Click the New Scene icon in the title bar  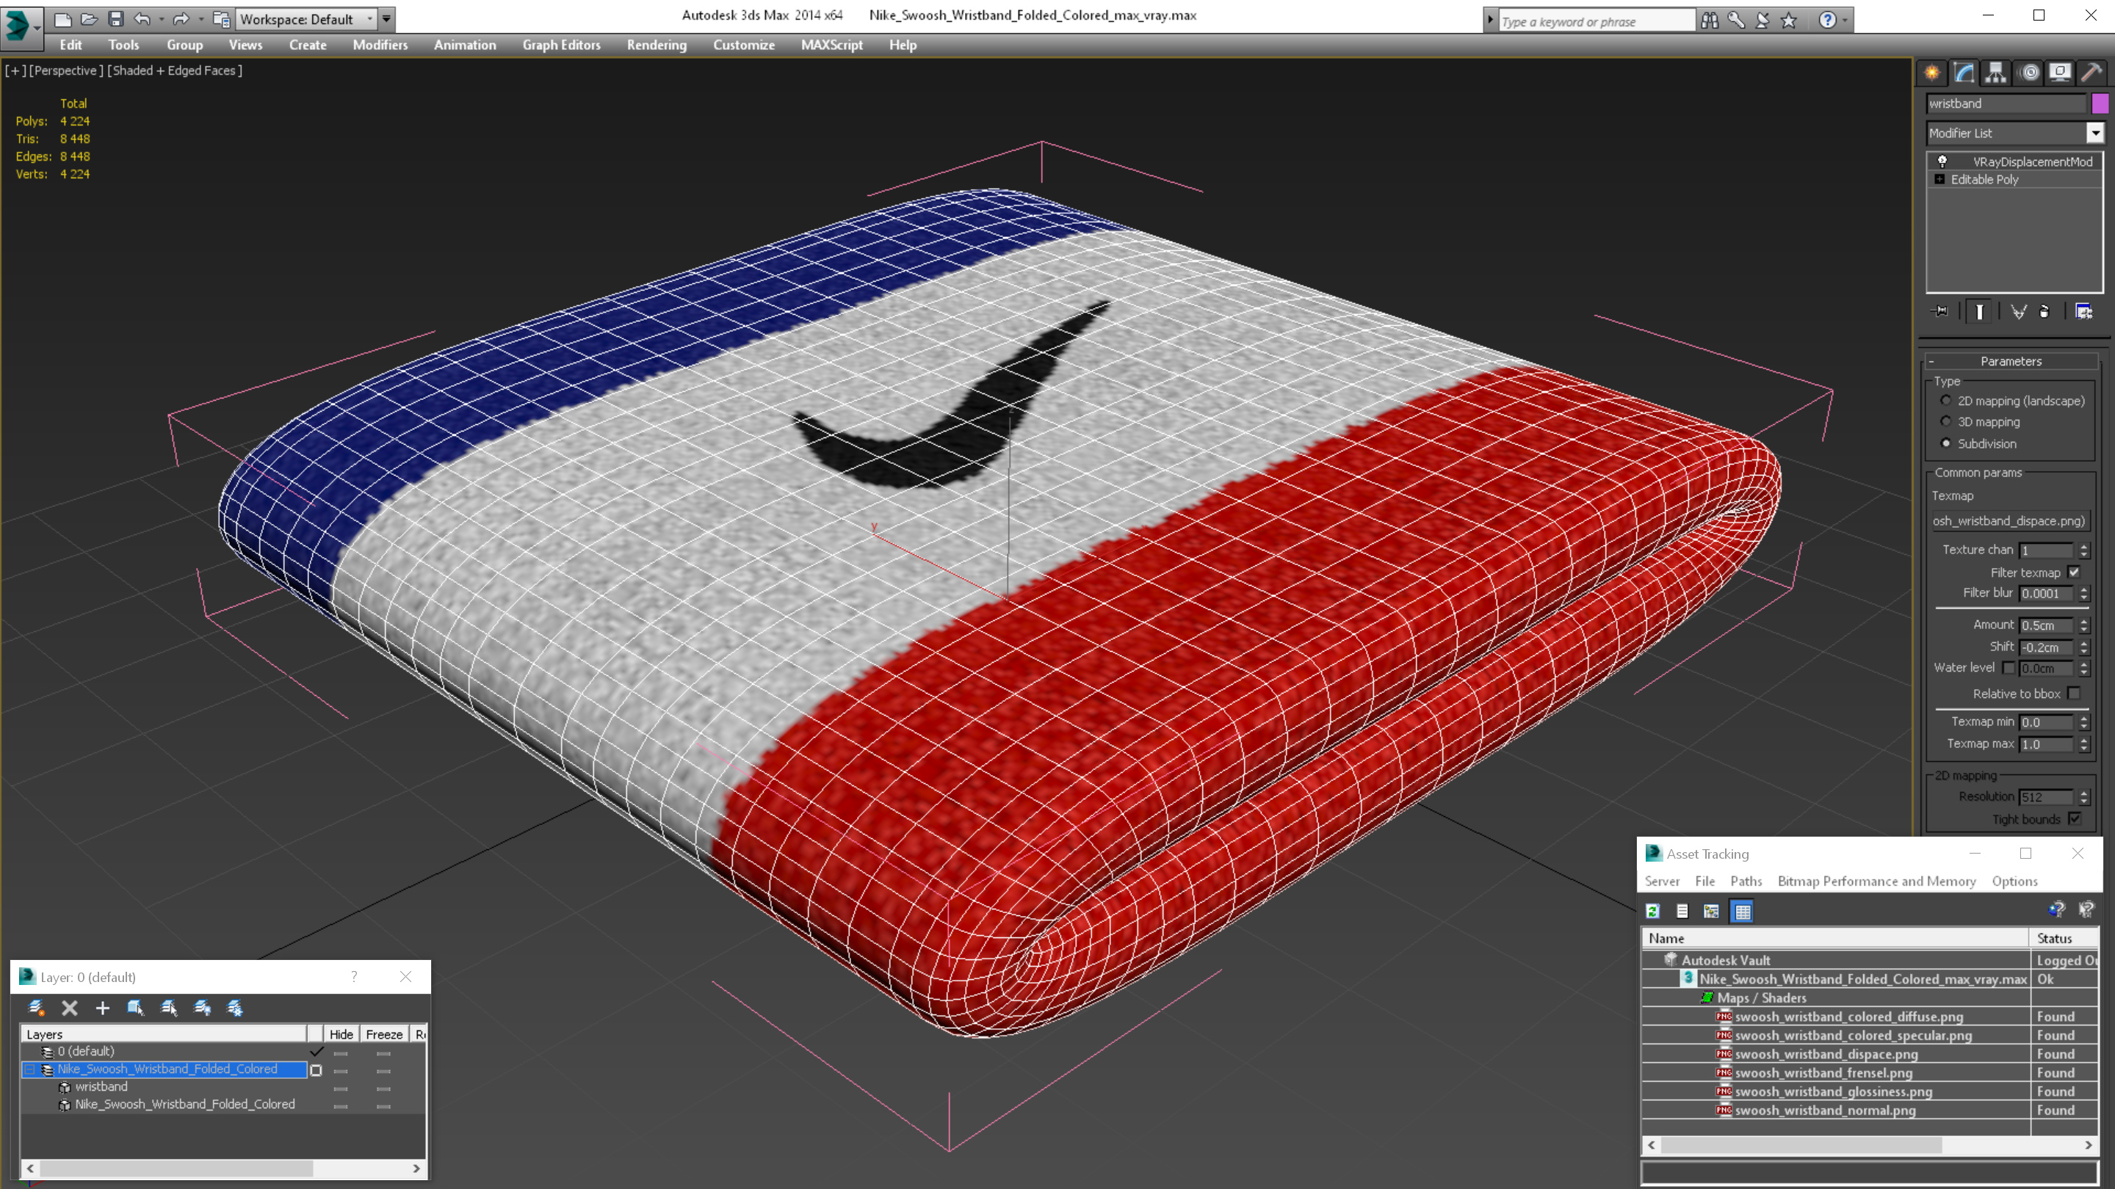62,19
